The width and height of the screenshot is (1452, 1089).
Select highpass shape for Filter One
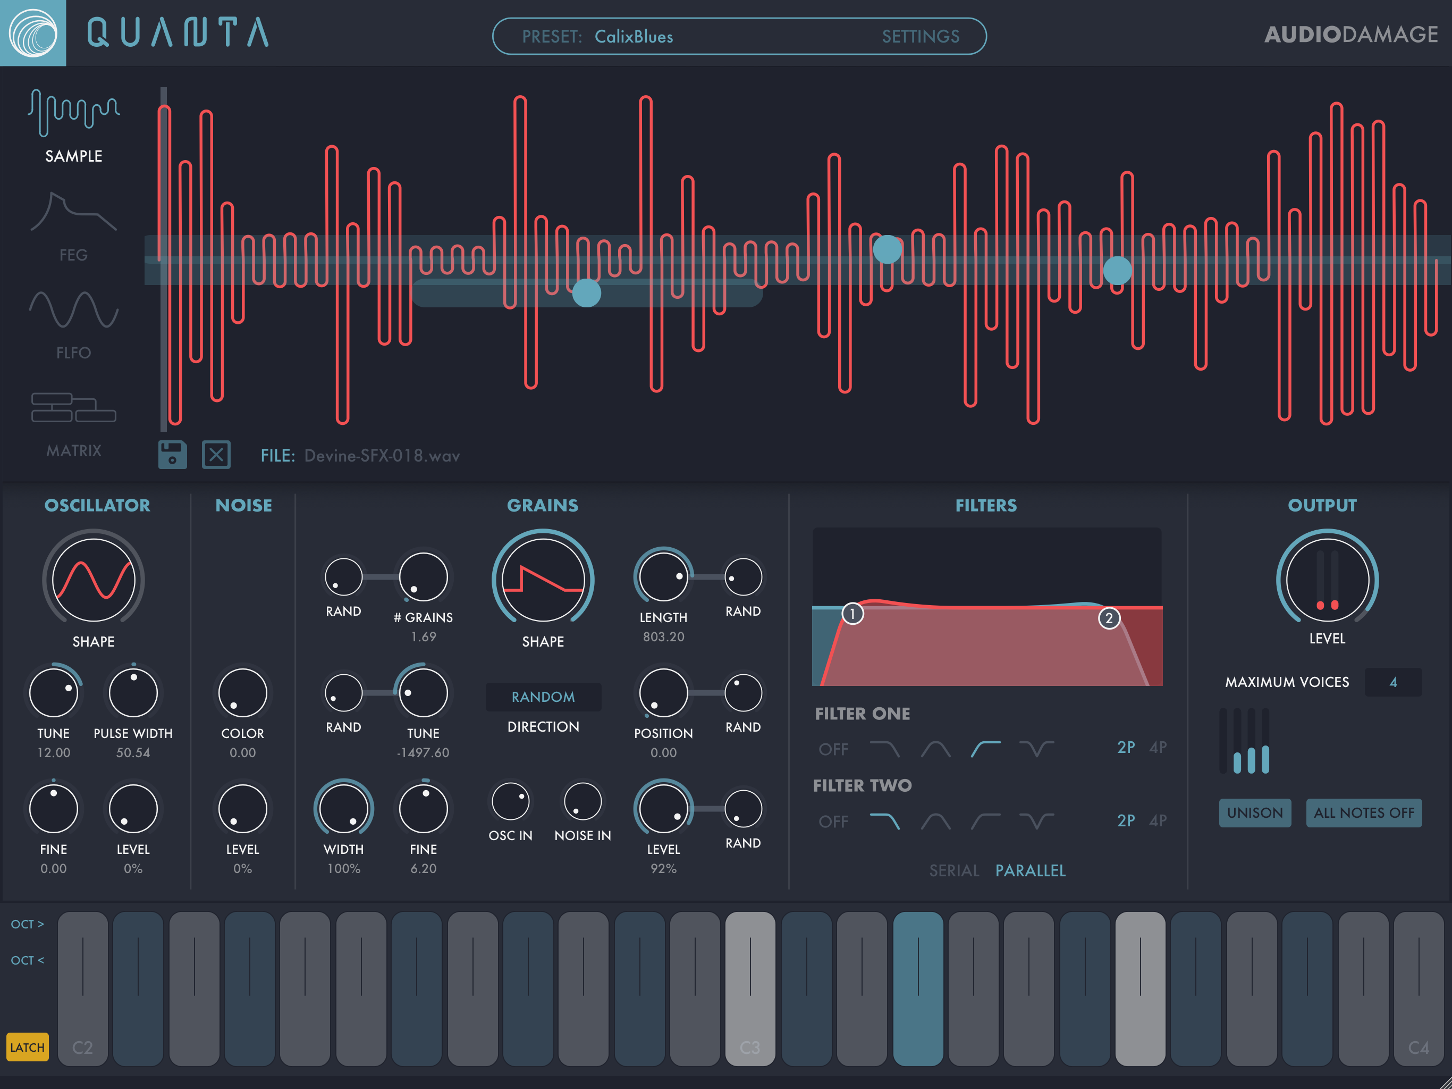985,749
